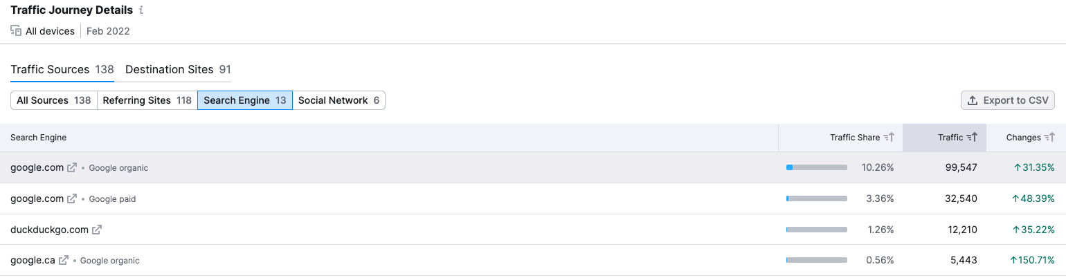This screenshot has height=278, width=1066.
Task: Open google.com organic external link icon
Action: [71, 167]
